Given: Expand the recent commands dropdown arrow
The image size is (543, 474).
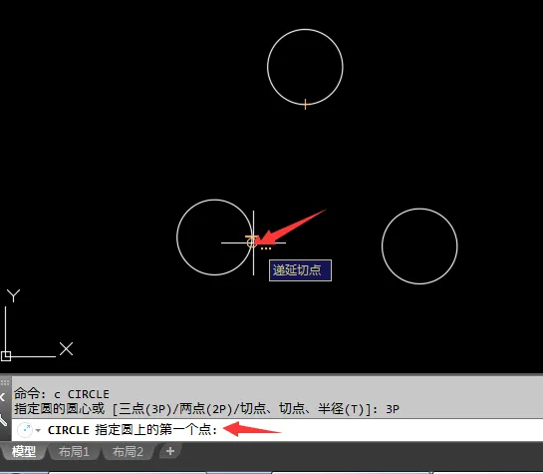Looking at the screenshot, I should [38, 431].
